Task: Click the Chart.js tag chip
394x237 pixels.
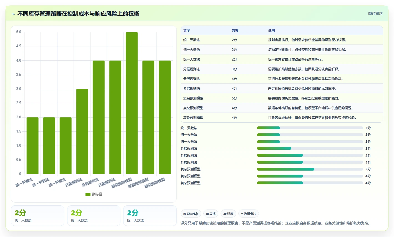Action: coord(191,214)
